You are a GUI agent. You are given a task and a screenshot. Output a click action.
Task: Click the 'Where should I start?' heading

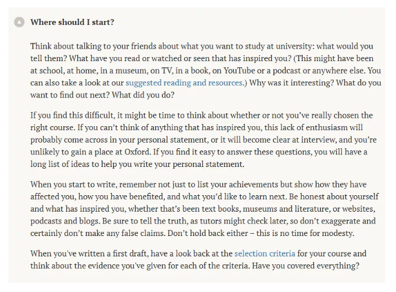coord(72,22)
